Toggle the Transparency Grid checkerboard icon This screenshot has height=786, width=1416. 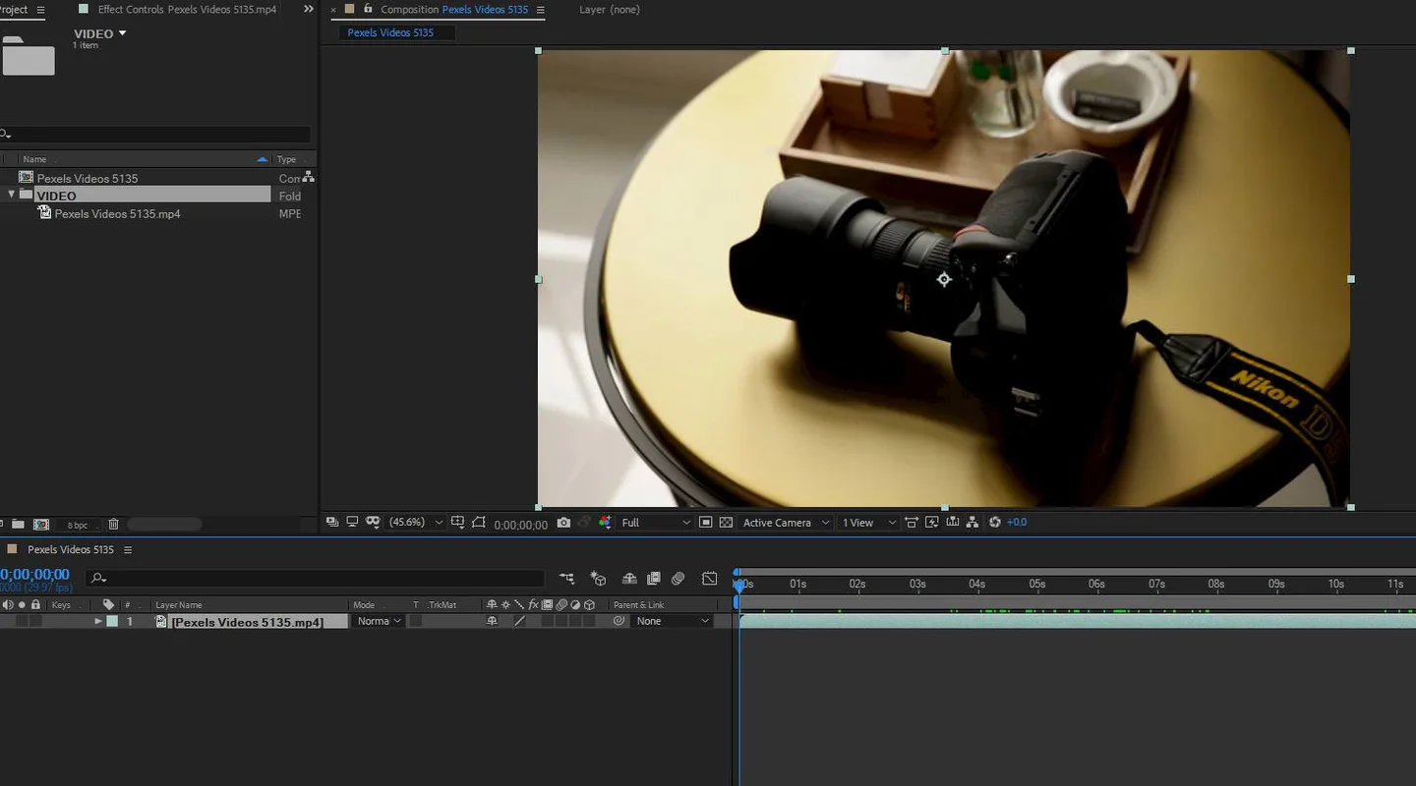(x=726, y=523)
